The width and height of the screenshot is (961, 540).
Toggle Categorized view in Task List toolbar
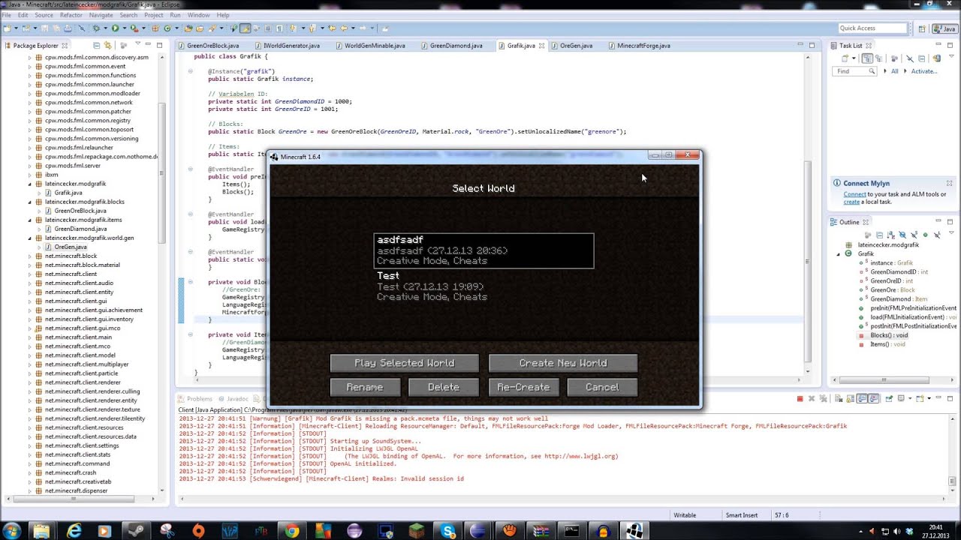[867, 58]
